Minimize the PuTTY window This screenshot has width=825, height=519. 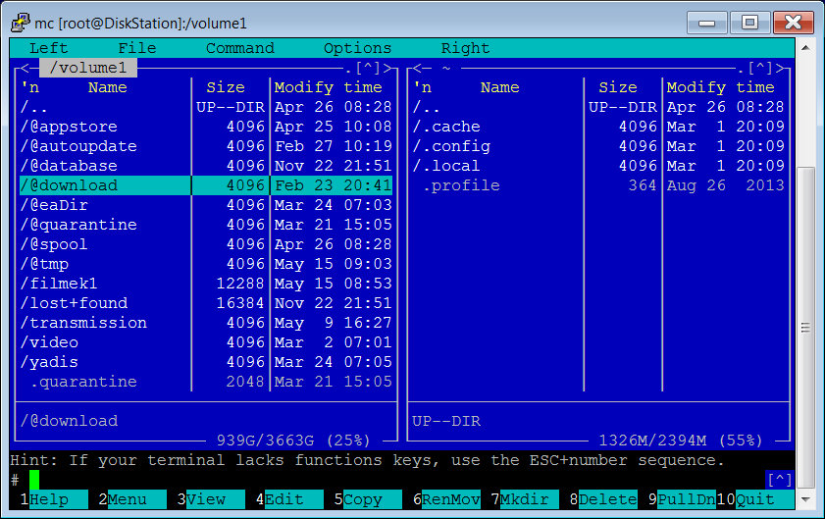click(706, 23)
